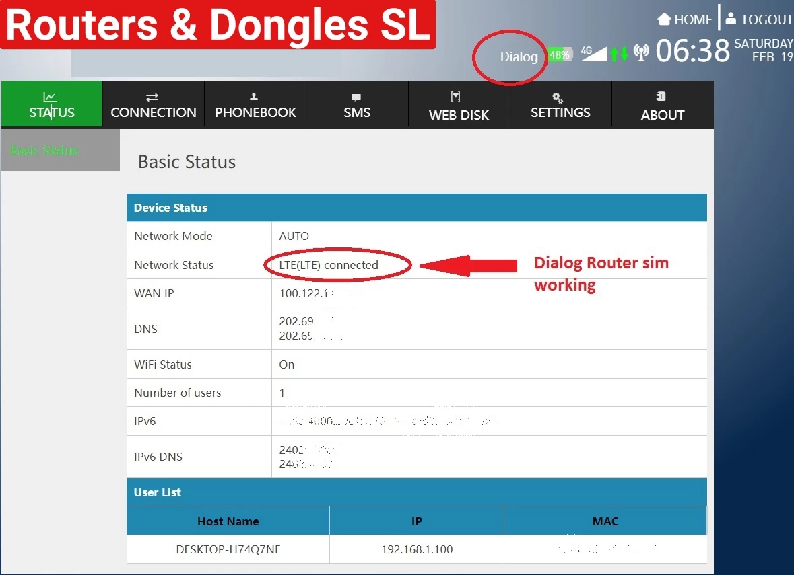The width and height of the screenshot is (794, 575).
Task: Click the Network Mode label
Action: pyautogui.click(x=173, y=236)
